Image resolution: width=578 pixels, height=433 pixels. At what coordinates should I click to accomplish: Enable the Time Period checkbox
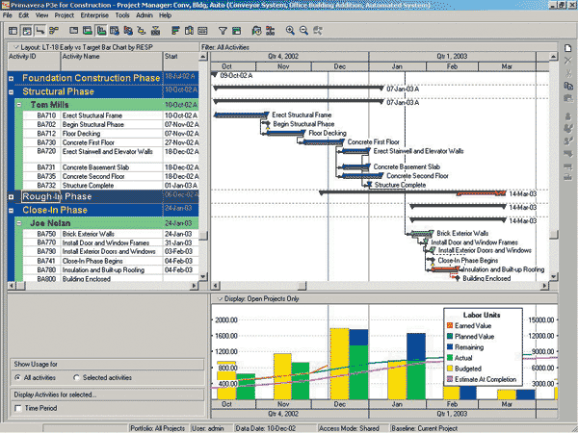[x=17, y=408]
